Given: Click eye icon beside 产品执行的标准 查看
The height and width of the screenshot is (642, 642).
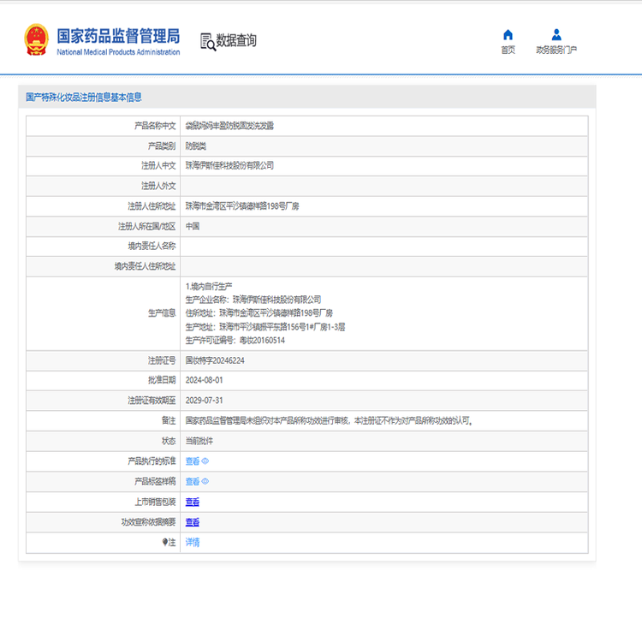Looking at the screenshot, I should (x=205, y=461).
